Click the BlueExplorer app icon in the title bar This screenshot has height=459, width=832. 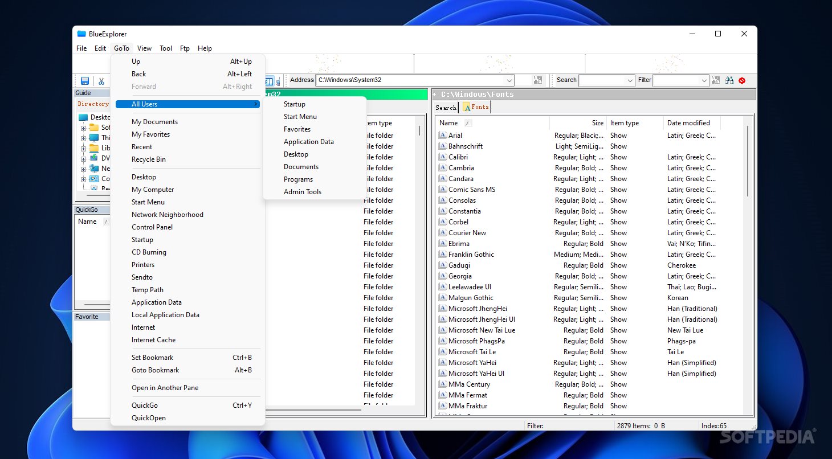[81, 34]
